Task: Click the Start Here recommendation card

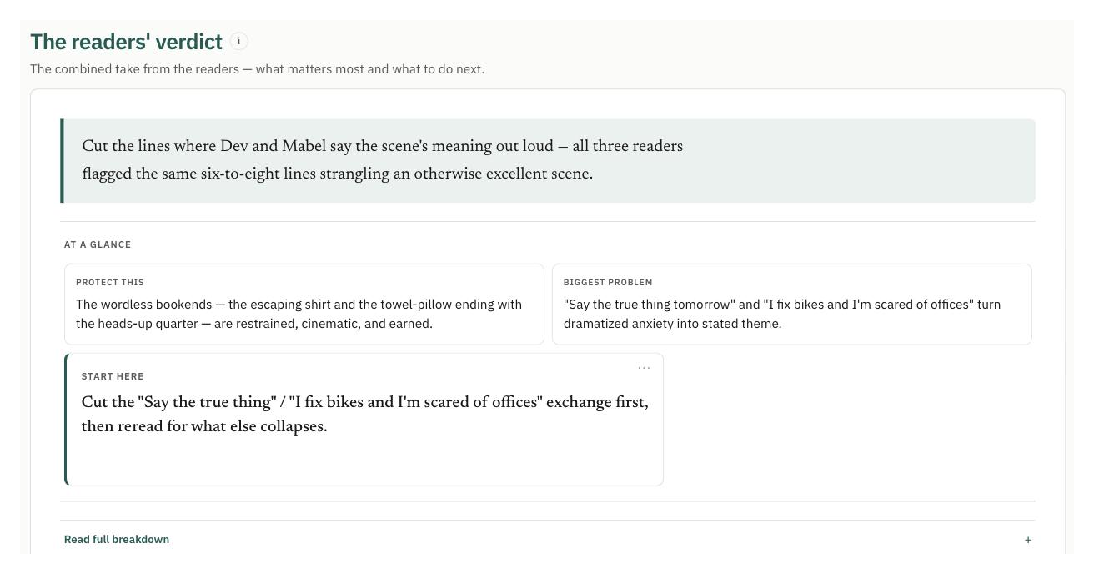Action: coord(364,419)
